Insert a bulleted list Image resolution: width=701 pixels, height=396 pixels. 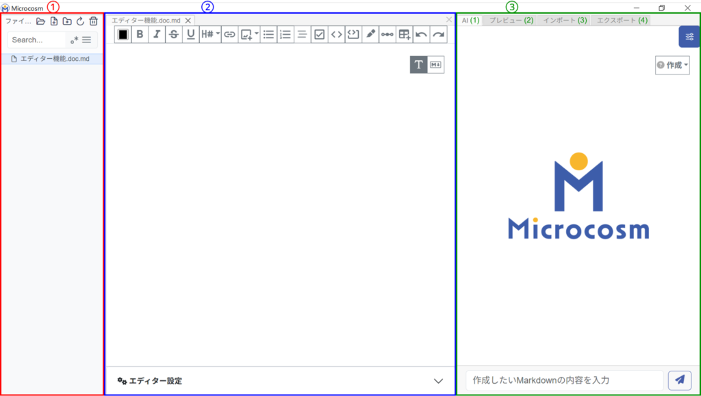pyautogui.click(x=268, y=34)
